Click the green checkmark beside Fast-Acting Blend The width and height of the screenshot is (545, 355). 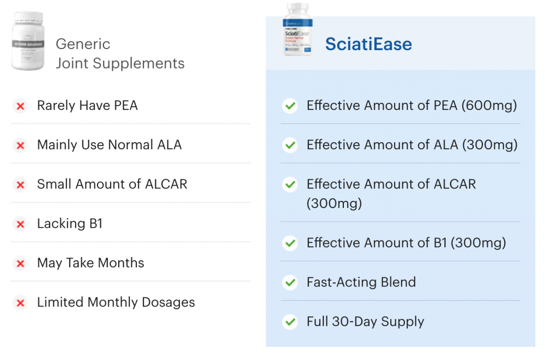290,283
